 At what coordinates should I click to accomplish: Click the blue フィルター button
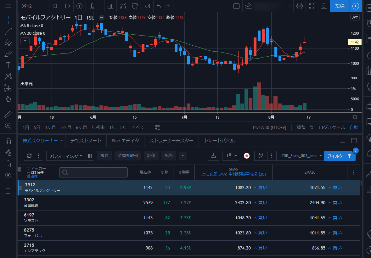point(339,156)
